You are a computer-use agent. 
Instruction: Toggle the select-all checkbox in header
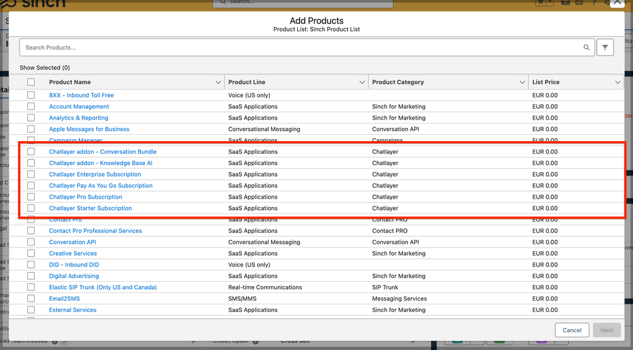pyautogui.click(x=31, y=82)
